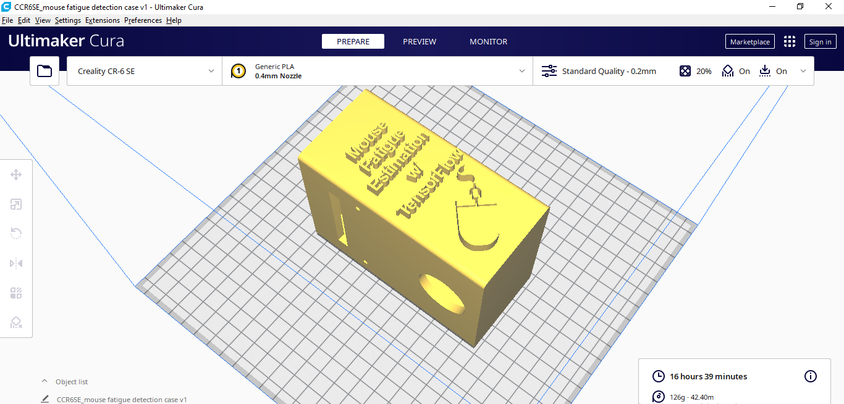844x404 pixels.
Task: Click the print information info icon
Action: tap(810, 376)
